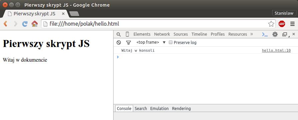Switch to the Network tab
This screenshot has height=120, width=298.
pos(162,34)
